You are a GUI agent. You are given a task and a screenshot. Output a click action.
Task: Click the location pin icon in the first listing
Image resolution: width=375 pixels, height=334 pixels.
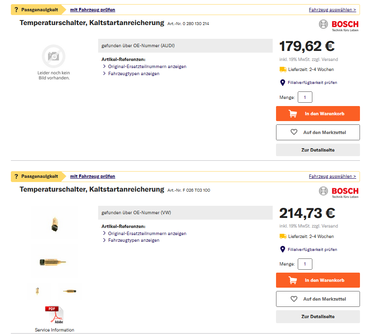(282, 83)
